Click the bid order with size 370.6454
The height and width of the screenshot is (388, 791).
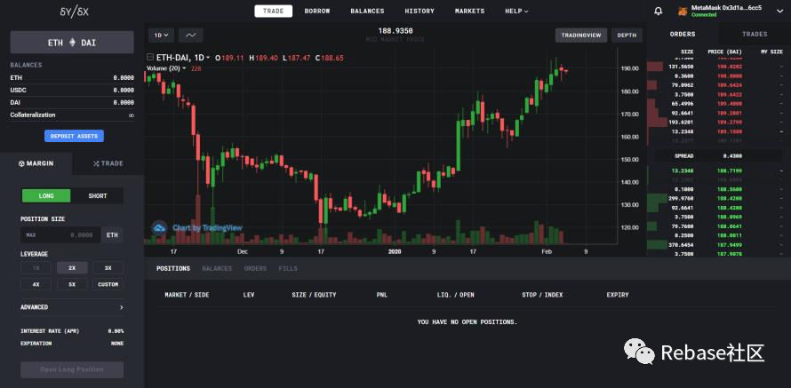(719, 244)
